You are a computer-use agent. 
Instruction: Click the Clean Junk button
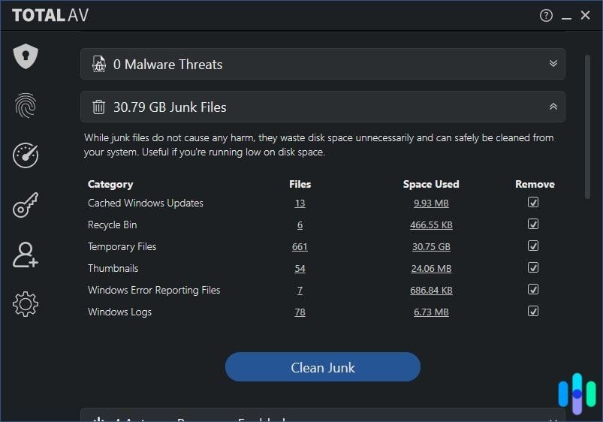tap(322, 367)
